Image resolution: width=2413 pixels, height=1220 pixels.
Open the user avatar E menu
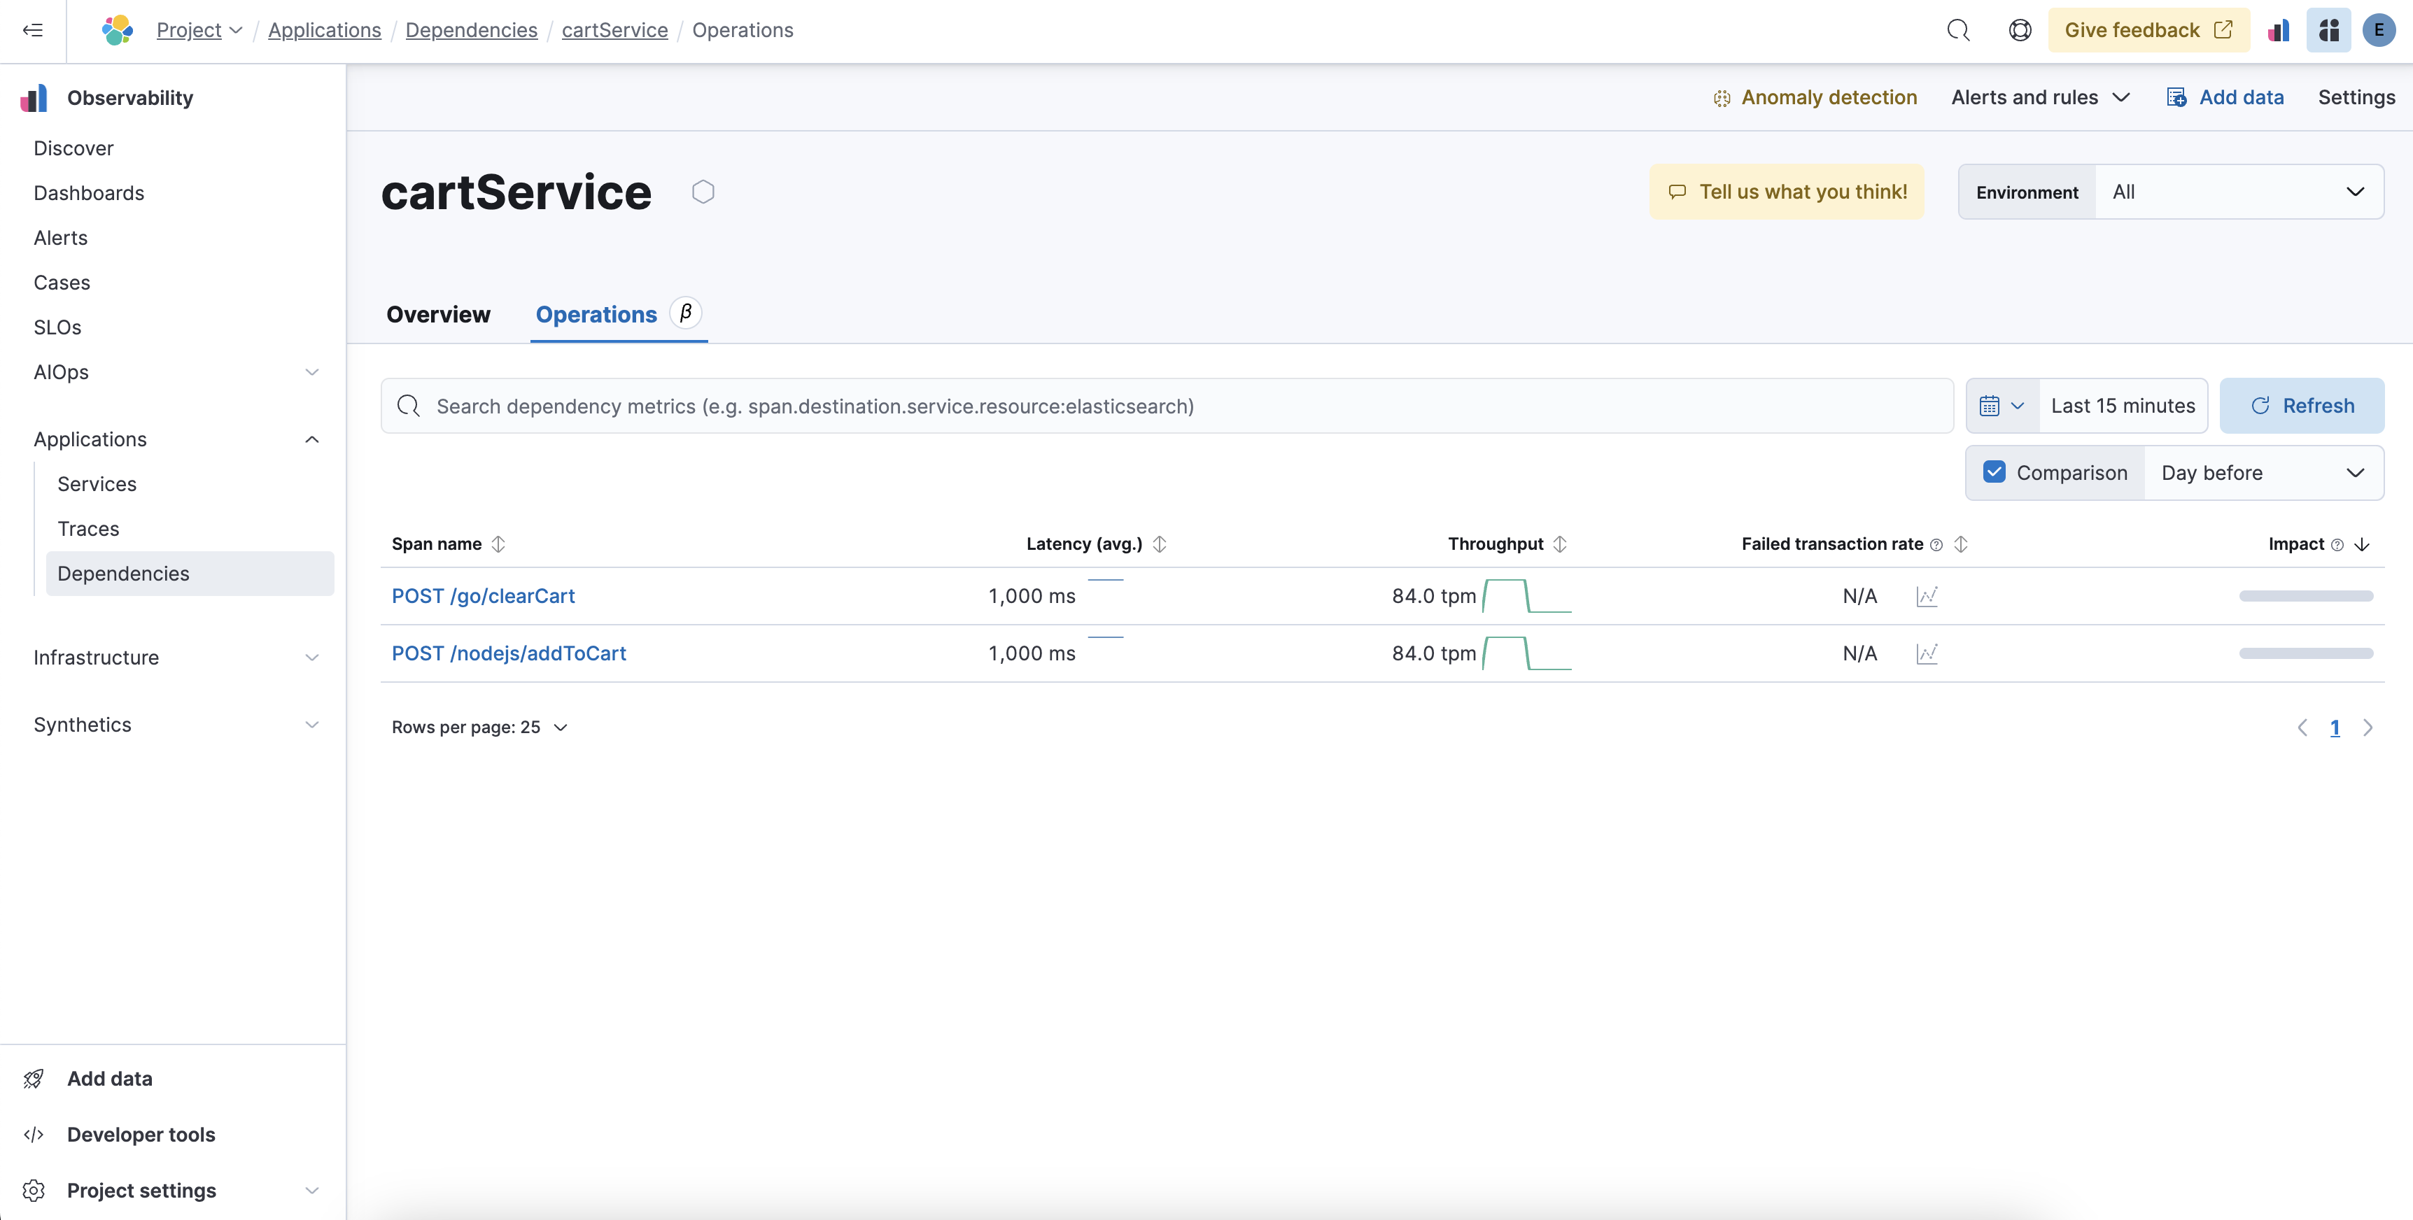(2378, 30)
